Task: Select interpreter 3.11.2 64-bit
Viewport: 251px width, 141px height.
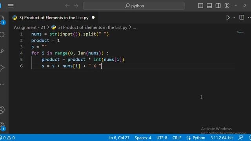Action: [x=222, y=138]
